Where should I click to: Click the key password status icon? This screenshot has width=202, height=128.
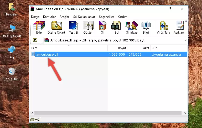pyautogui.click(x=37, y=120)
